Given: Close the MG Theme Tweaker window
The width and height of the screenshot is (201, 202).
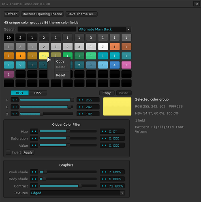Looking at the screenshot, I should [x=197, y=4].
